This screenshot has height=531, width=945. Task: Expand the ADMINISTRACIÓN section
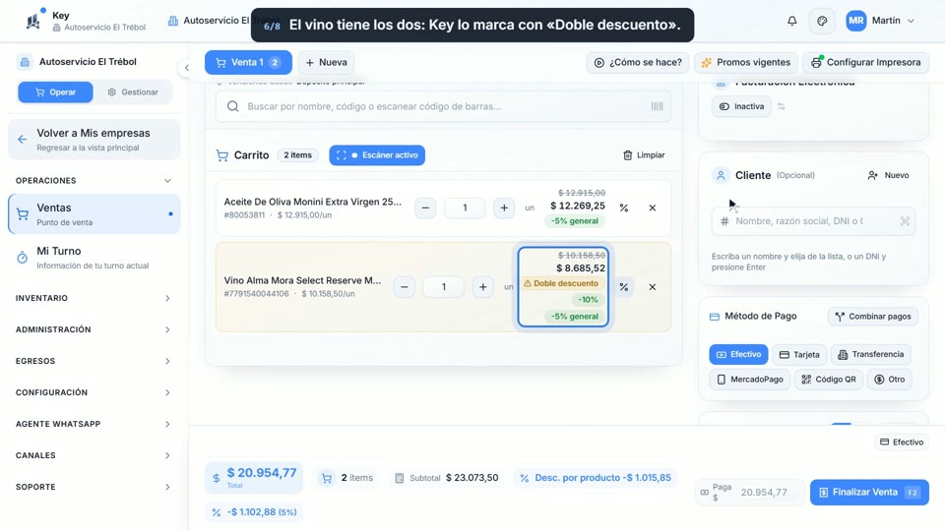click(x=94, y=329)
